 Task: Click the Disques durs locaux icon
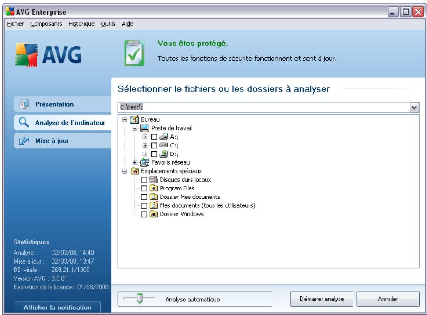pyautogui.click(x=154, y=180)
